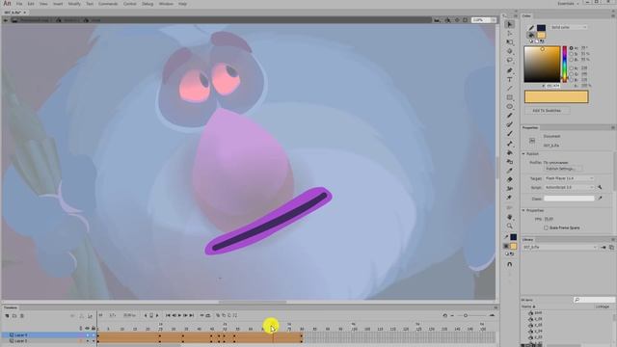Open the File menu
The image size is (617, 347).
pyautogui.click(x=19, y=4)
